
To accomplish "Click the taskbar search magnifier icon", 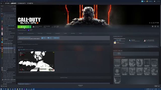I will pos(3,89).
